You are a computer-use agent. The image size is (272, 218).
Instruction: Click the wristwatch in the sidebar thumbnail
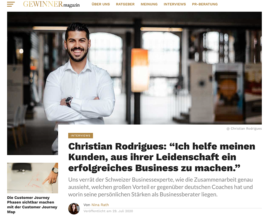(55, 170)
